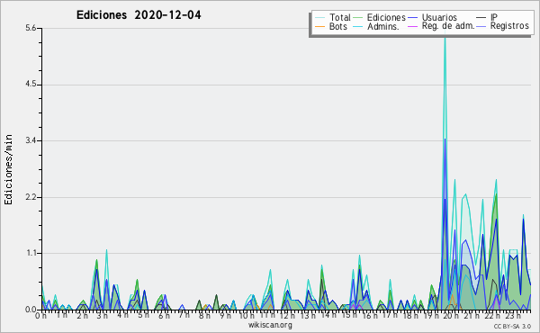Click the '7 h' x-axis tick label
The width and height of the screenshot is (540, 333).
[184, 315]
